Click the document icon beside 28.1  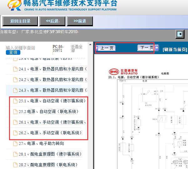15,154
